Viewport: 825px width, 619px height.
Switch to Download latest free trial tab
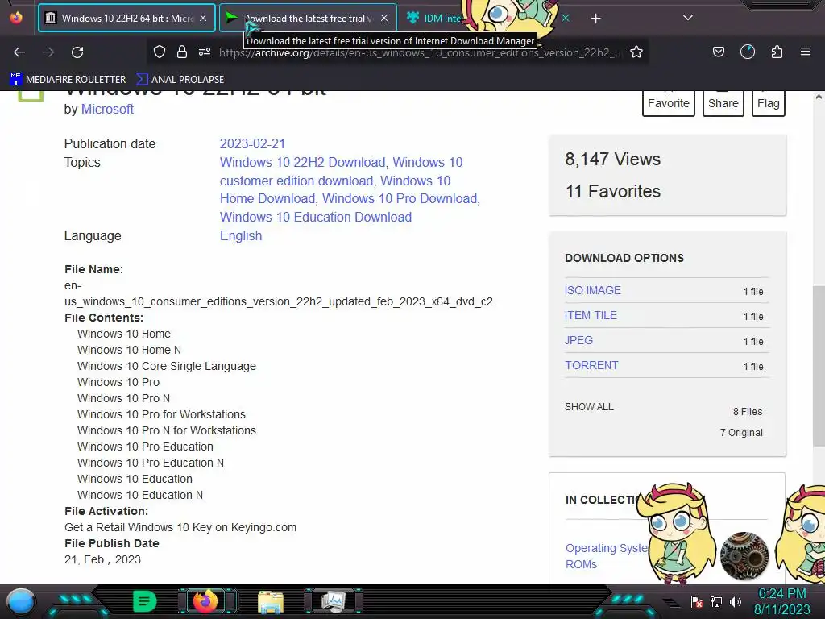coord(308,18)
